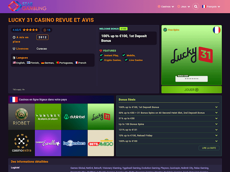The width and height of the screenshot is (230, 172).
Task: Click the Logiciel row label
Action: [x=15, y=168]
